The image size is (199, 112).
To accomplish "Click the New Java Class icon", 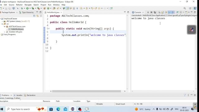I will pos(48,8).
